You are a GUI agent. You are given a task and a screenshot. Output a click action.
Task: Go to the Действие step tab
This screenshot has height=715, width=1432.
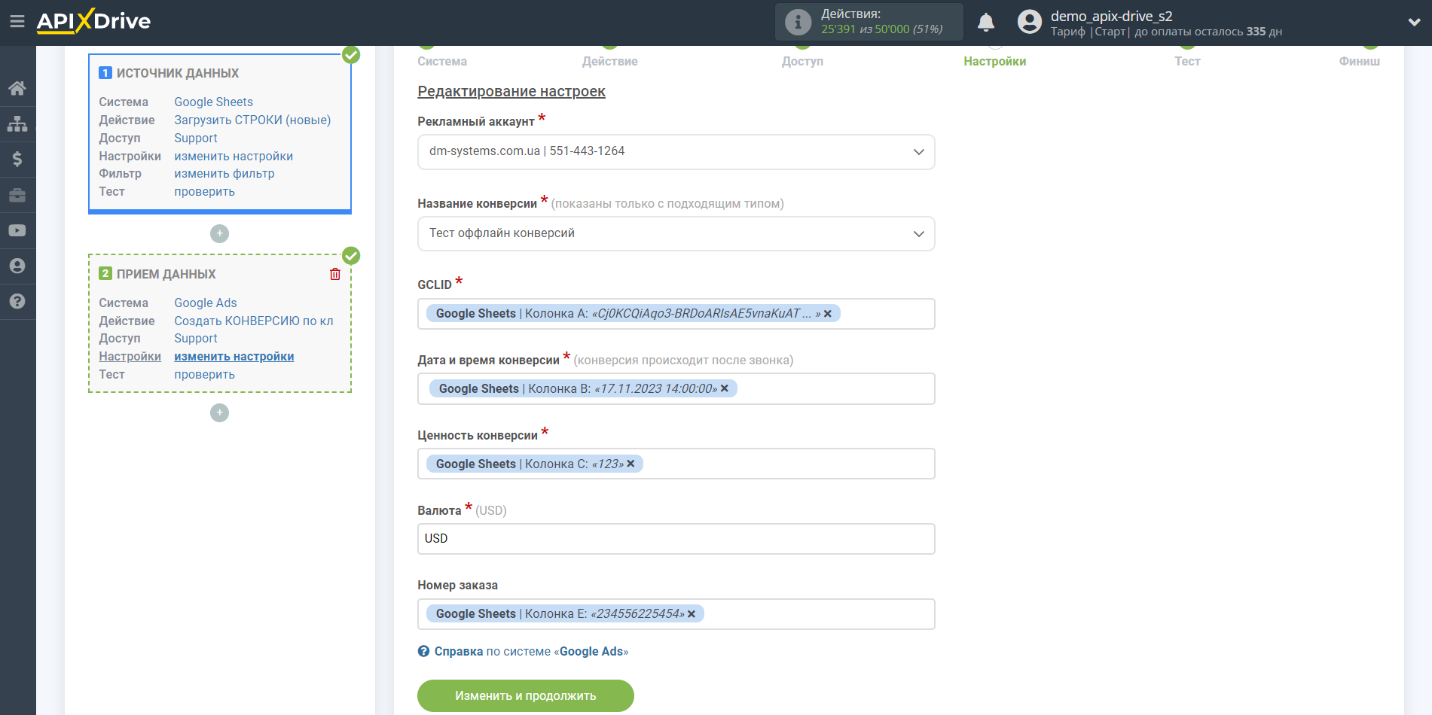click(x=609, y=61)
